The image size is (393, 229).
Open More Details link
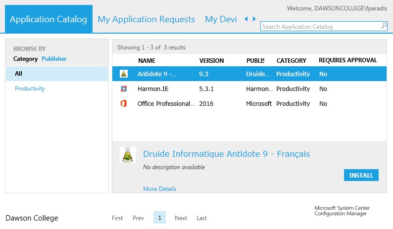(x=160, y=188)
